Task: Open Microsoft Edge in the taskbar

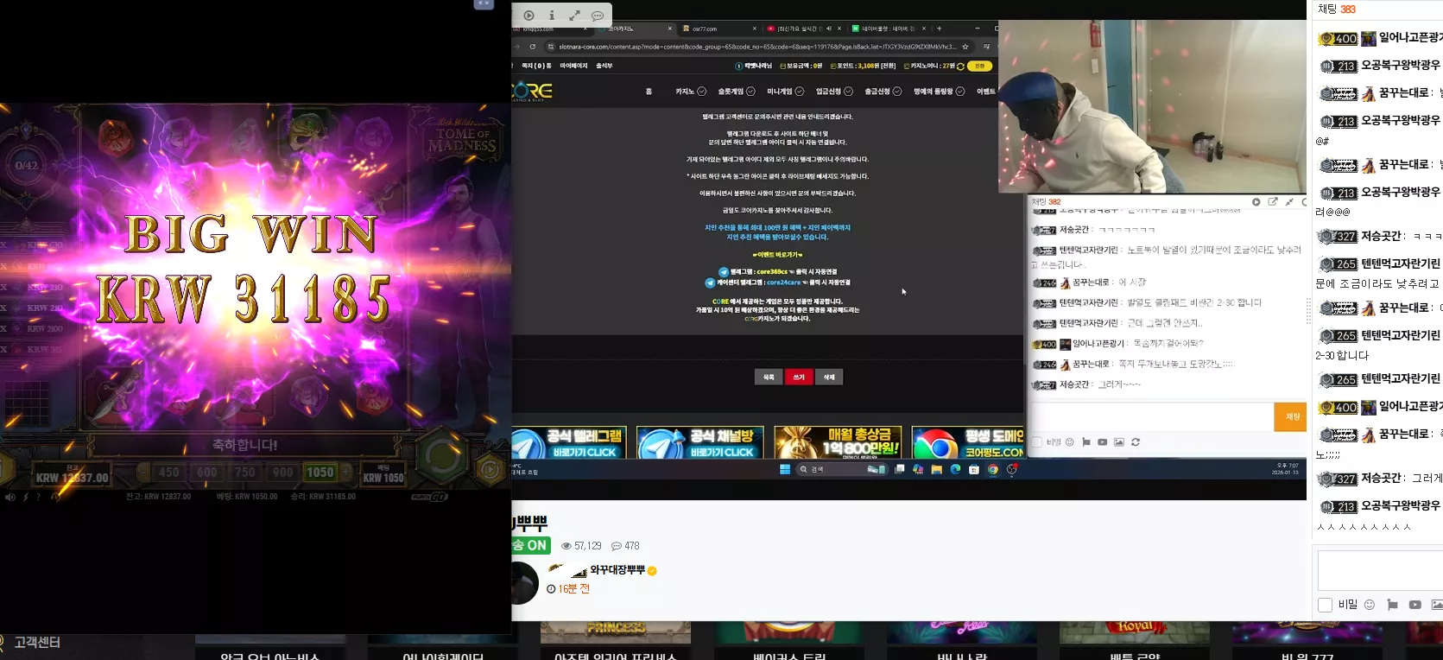Action: click(955, 469)
